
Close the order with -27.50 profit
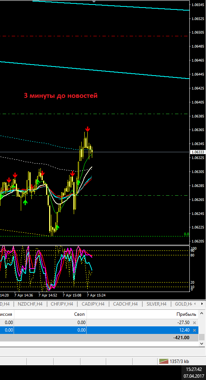click(194, 323)
